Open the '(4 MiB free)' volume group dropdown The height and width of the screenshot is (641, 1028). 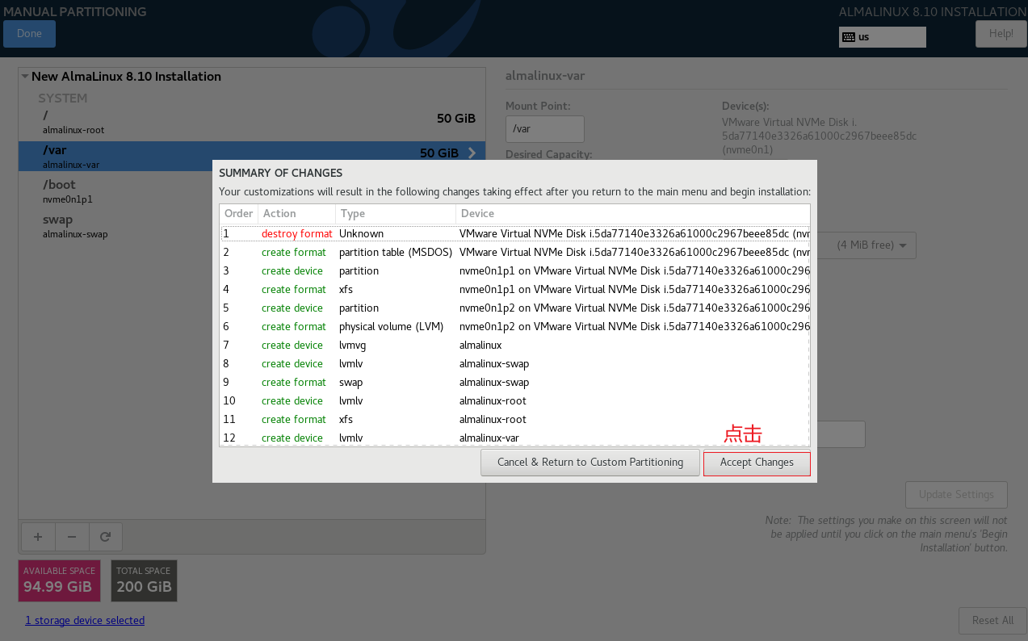pyautogui.click(x=866, y=245)
